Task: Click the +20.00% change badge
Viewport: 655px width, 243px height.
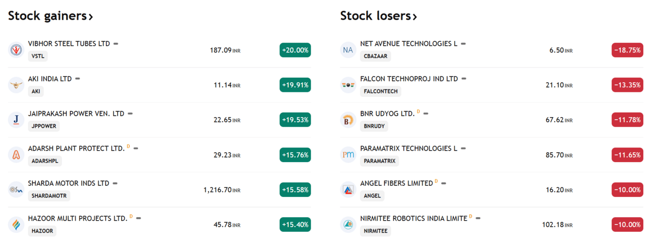Action: coord(295,50)
